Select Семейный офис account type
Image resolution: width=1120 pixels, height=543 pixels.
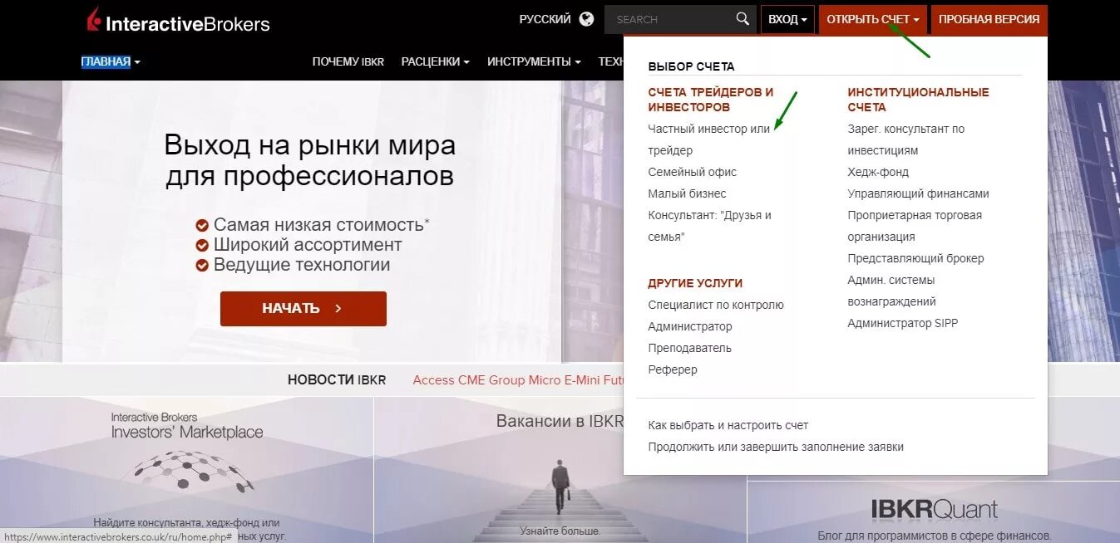click(693, 172)
